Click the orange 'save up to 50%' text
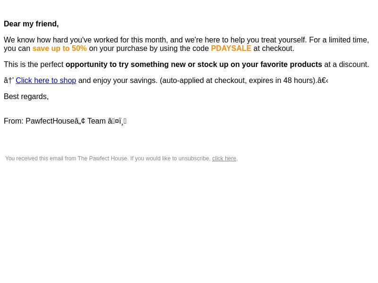The height and width of the screenshot is (283, 378). pyautogui.click(x=60, y=49)
